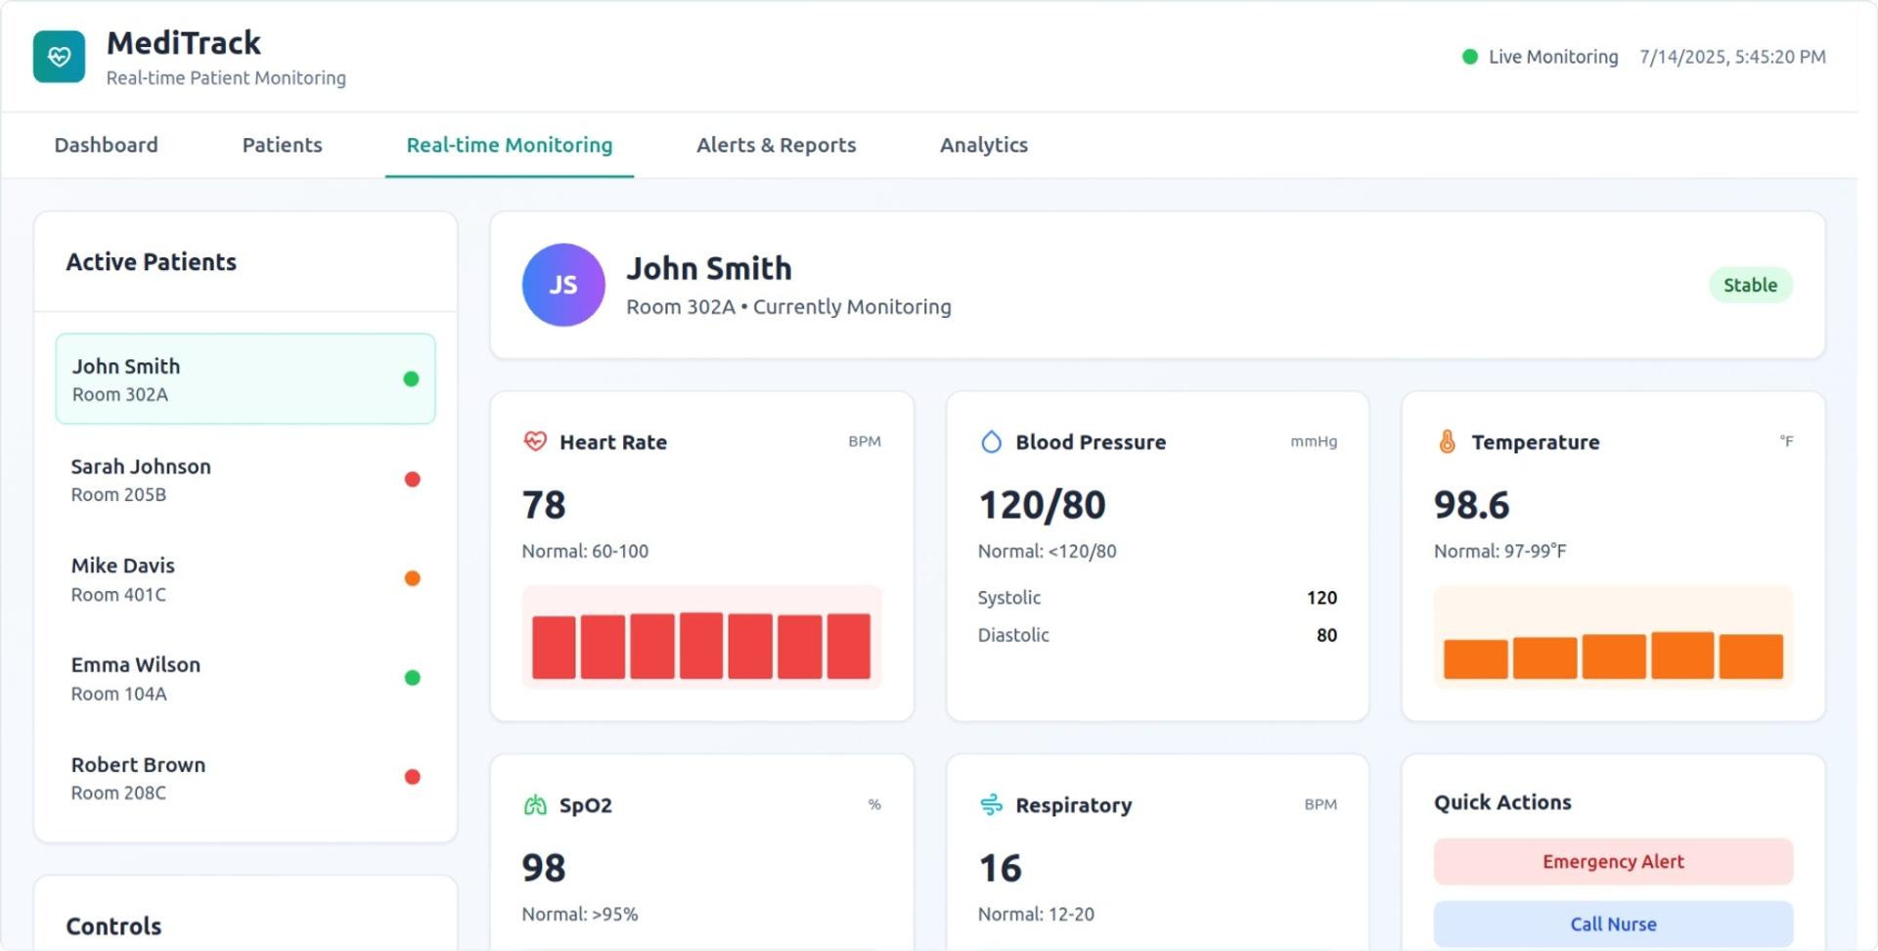Click the Active Patients heading
This screenshot has height=951, width=1878.
(152, 262)
